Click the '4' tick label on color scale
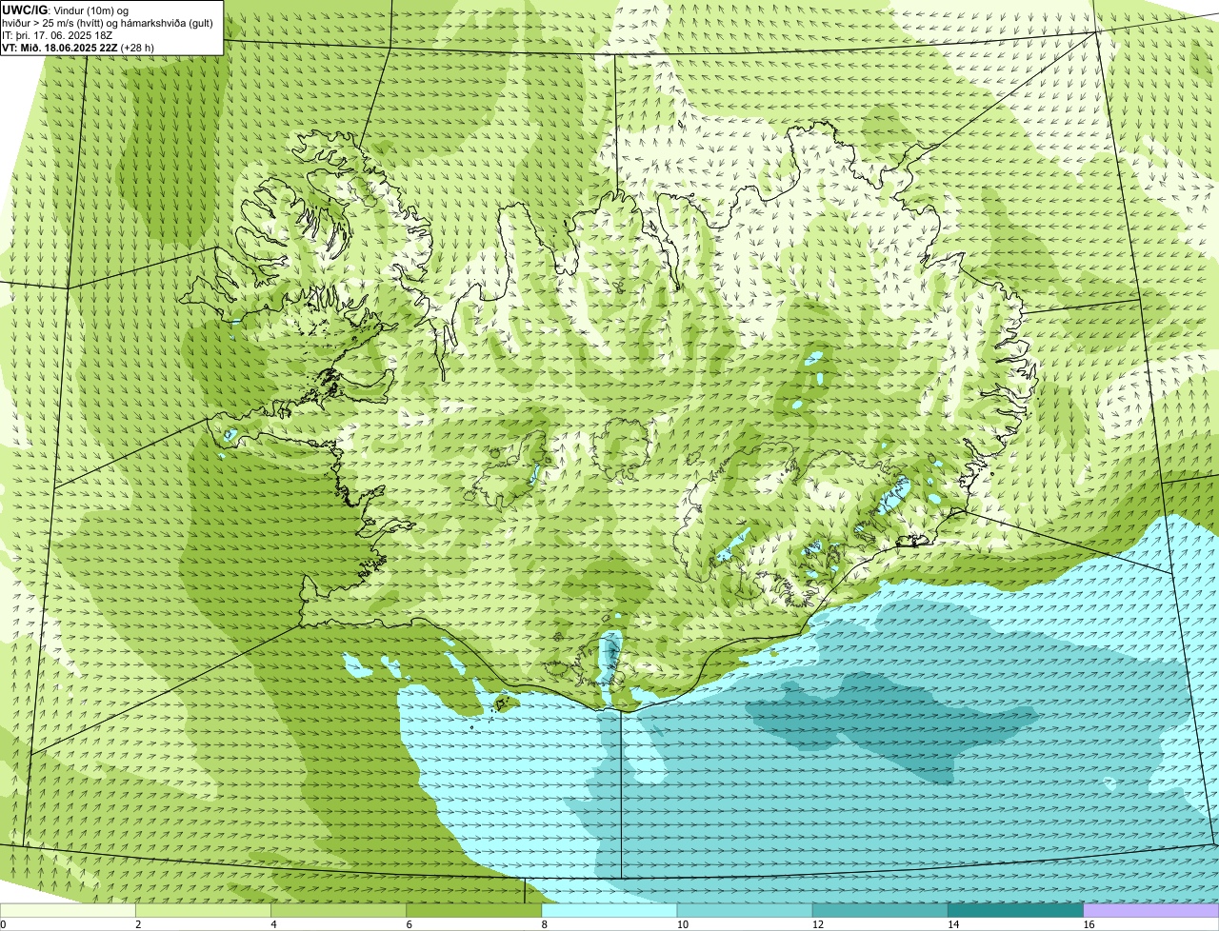This screenshot has width=1219, height=931. pos(273,924)
